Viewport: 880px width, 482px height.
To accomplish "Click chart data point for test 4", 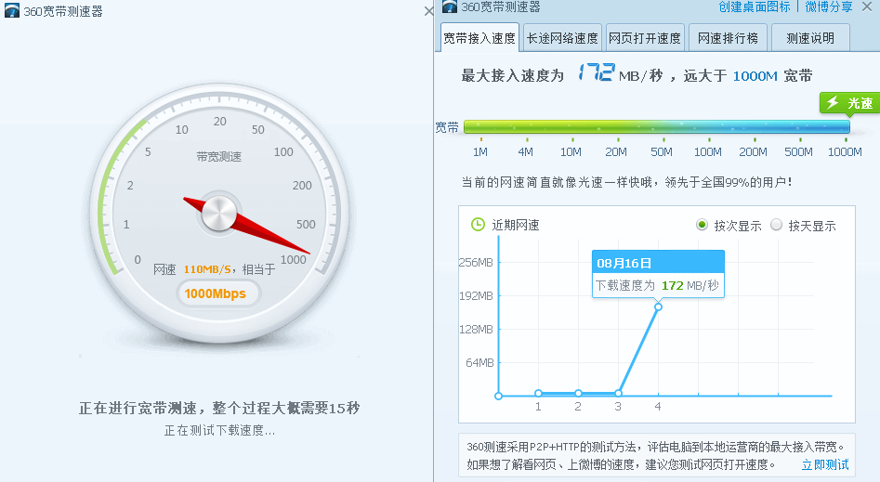I will tap(658, 306).
